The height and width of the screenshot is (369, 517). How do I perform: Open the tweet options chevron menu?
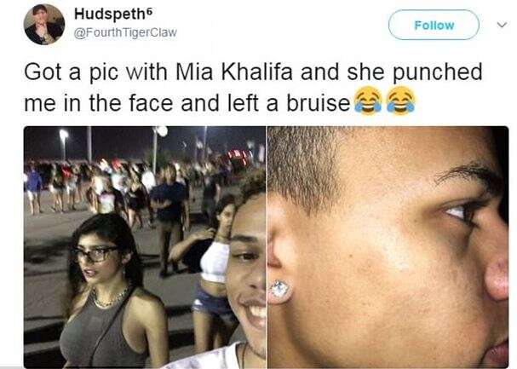(x=502, y=25)
